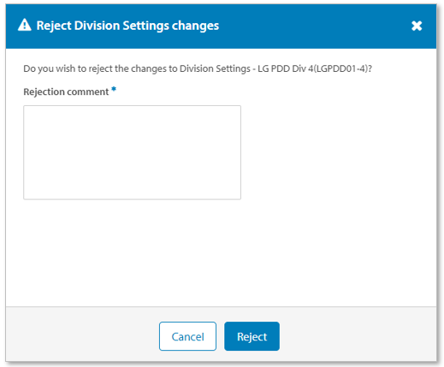Image resolution: width=444 pixels, height=367 pixels.
Task: Click the footer area right of Reject button
Action: 358,335
